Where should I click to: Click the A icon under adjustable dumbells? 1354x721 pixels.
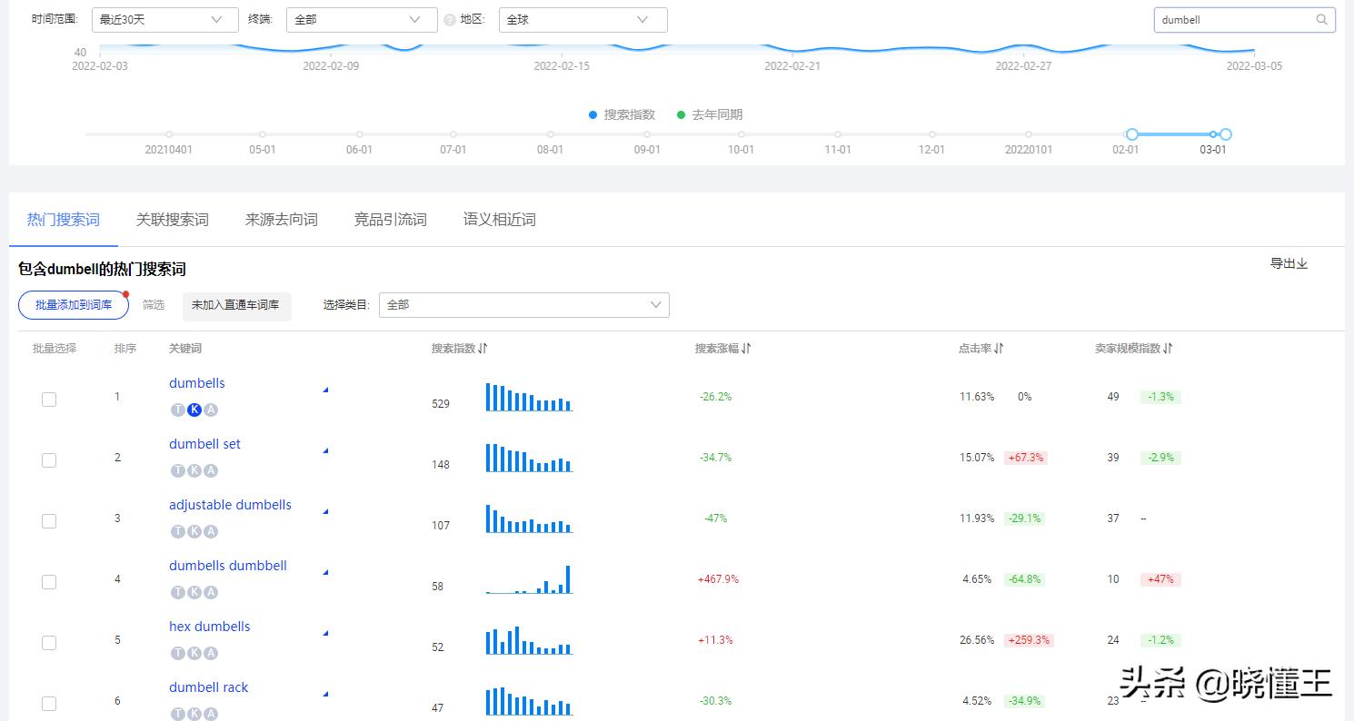(x=210, y=531)
